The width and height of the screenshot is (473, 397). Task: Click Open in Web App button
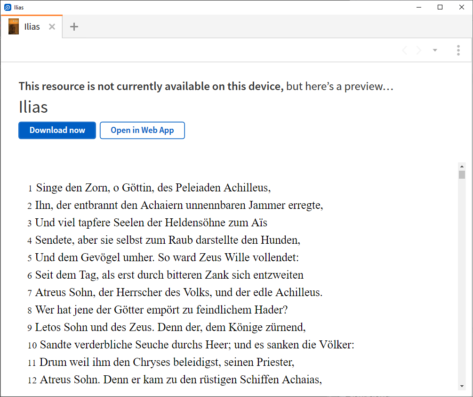point(142,130)
